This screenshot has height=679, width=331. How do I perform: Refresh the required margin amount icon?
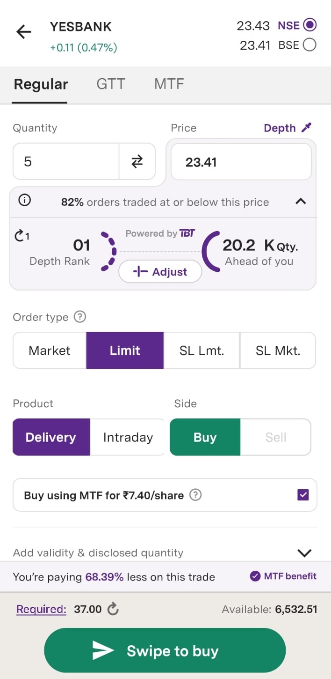113,609
